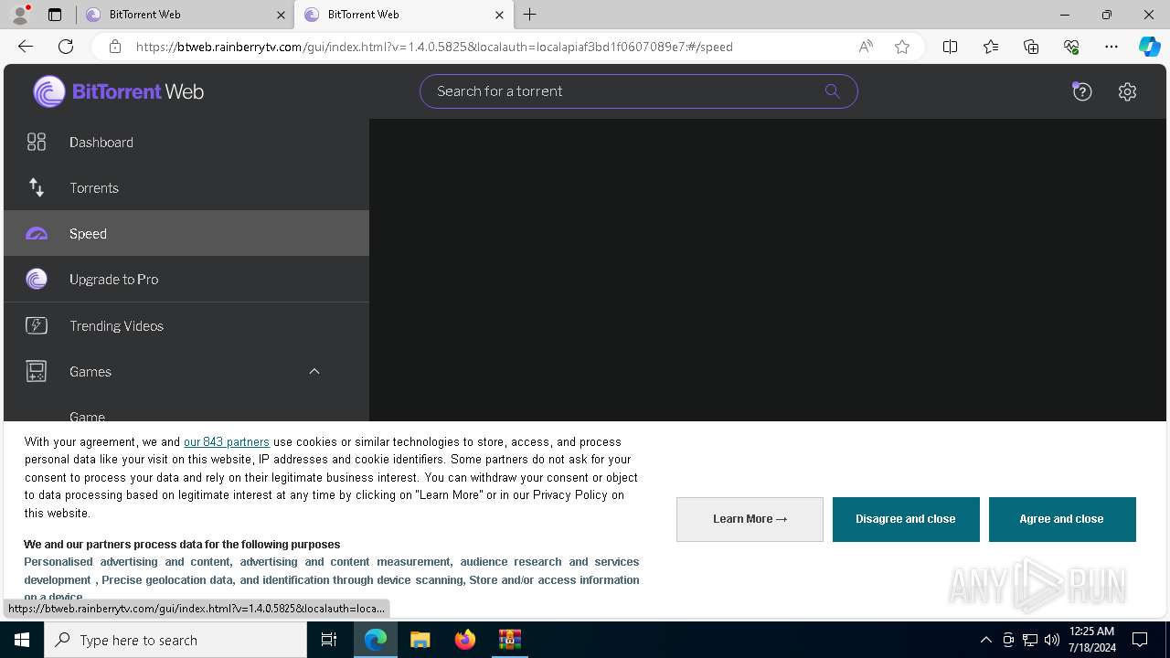Screen dimensions: 1170x658
Task: Open WinRAR from the taskbar
Action: (x=510, y=640)
